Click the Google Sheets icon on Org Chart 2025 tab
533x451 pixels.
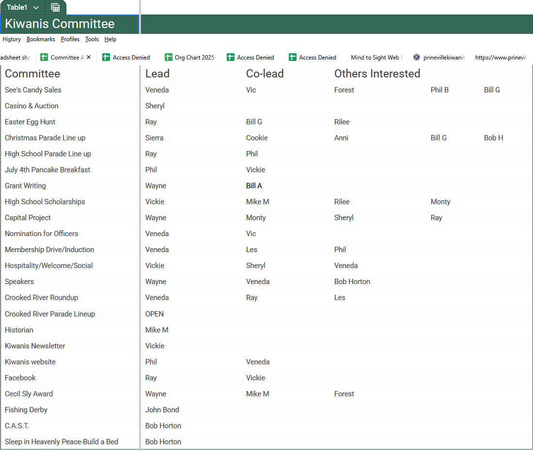(169, 57)
